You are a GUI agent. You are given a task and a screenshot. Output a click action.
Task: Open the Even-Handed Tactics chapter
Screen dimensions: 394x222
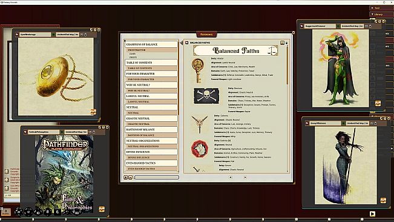pyautogui.click(x=151, y=163)
